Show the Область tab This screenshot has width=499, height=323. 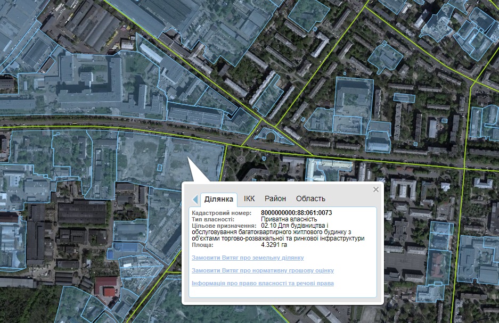[x=310, y=198]
